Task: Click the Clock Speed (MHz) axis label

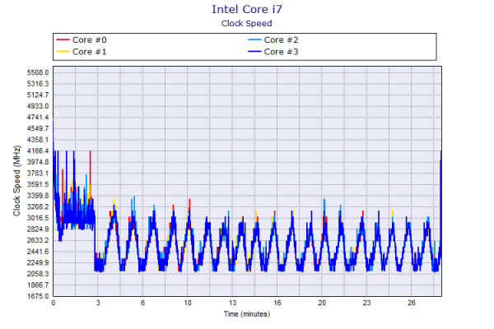Action: click(x=16, y=181)
